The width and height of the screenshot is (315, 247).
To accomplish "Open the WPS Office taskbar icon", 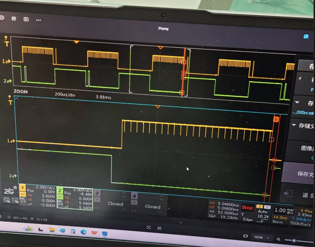I will click(94, 233).
